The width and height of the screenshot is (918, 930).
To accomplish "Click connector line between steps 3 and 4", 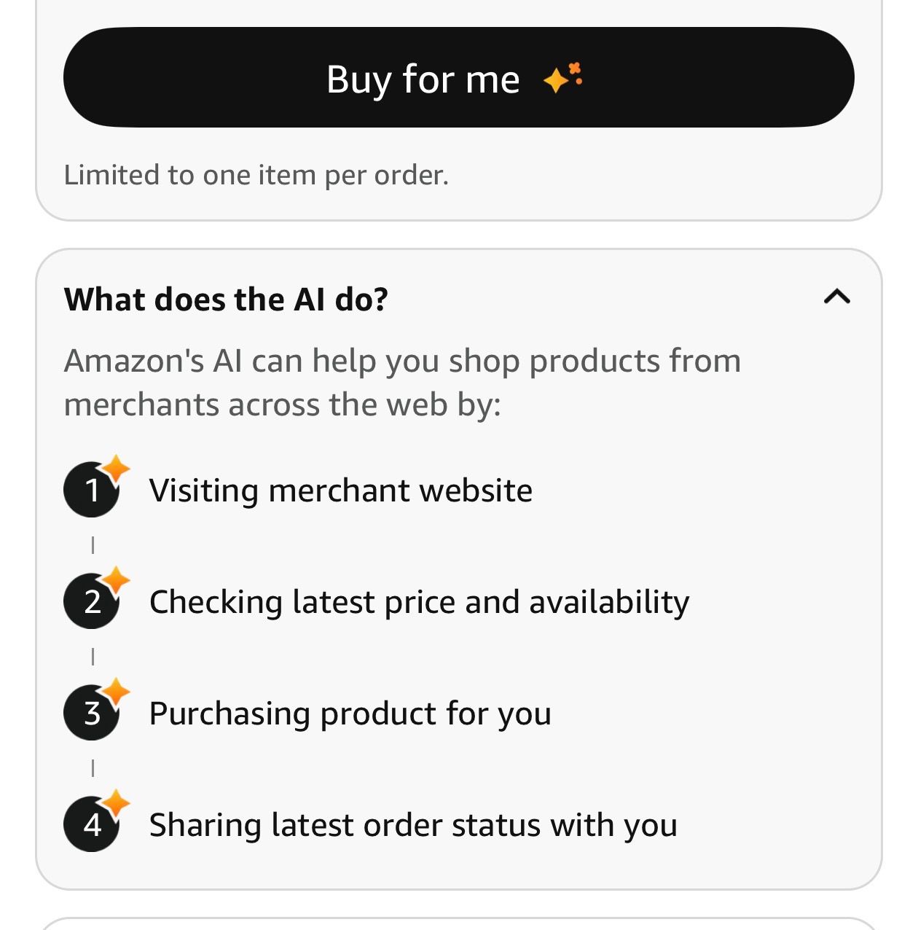I will (x=93, y=768).
